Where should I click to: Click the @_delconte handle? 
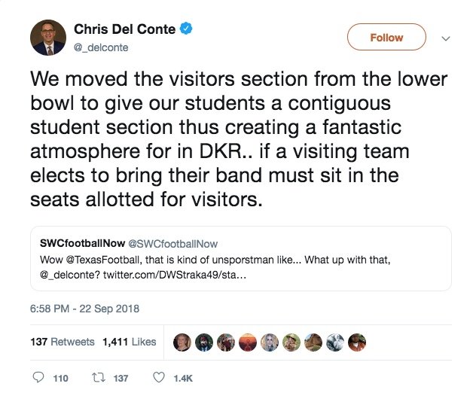coord(101,46)
